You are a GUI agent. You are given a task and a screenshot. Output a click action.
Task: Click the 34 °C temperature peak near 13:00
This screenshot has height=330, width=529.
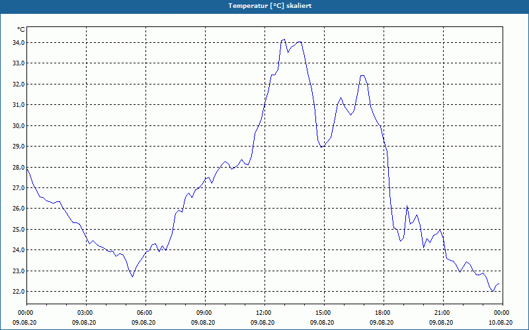(x=284, y=40)
